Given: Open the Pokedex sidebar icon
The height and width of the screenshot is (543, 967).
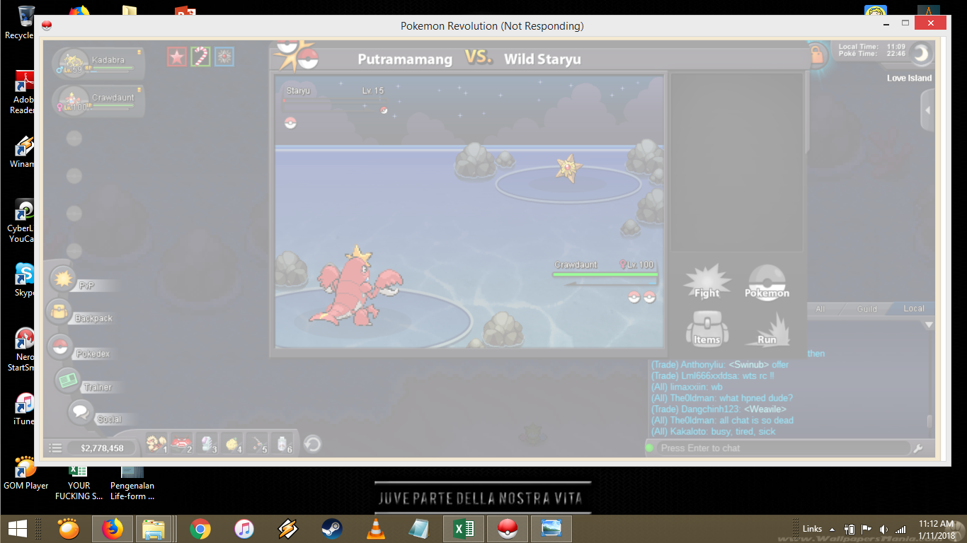Looking at the screenshot, I should (60, 347).
